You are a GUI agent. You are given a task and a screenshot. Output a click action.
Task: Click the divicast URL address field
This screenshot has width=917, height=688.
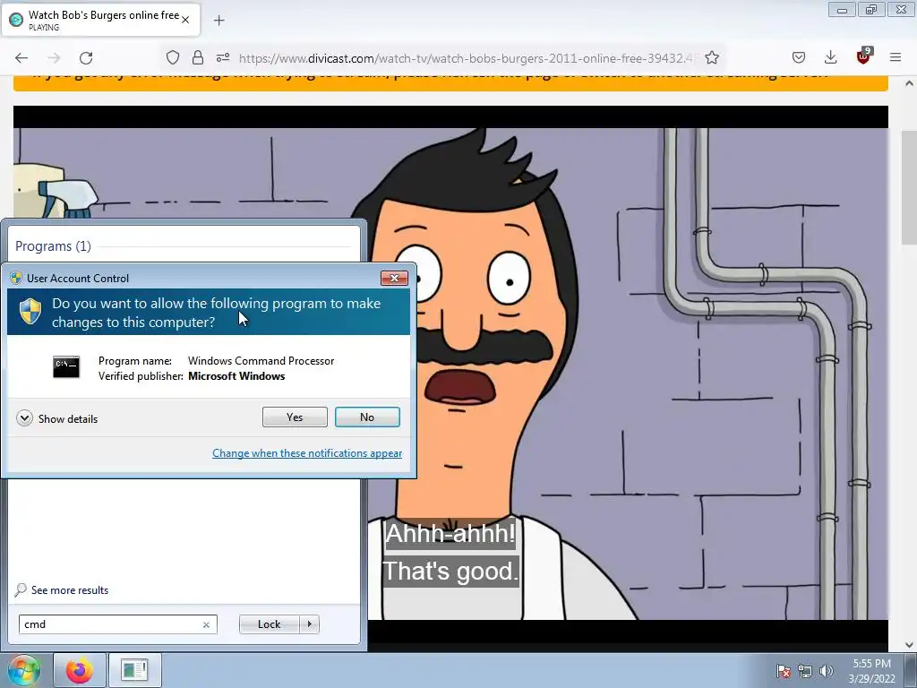467,58
